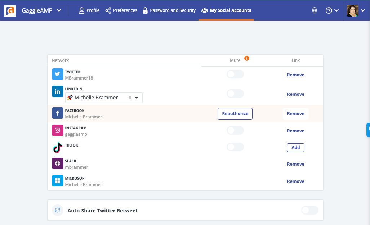
Task: Click the orange Mute info icon
Action: (246, 58)
